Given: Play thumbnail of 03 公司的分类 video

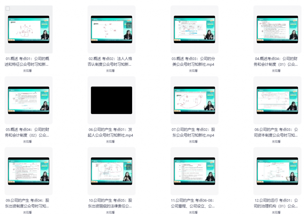Looking at the screenshot, I should [x=194, y=29].
